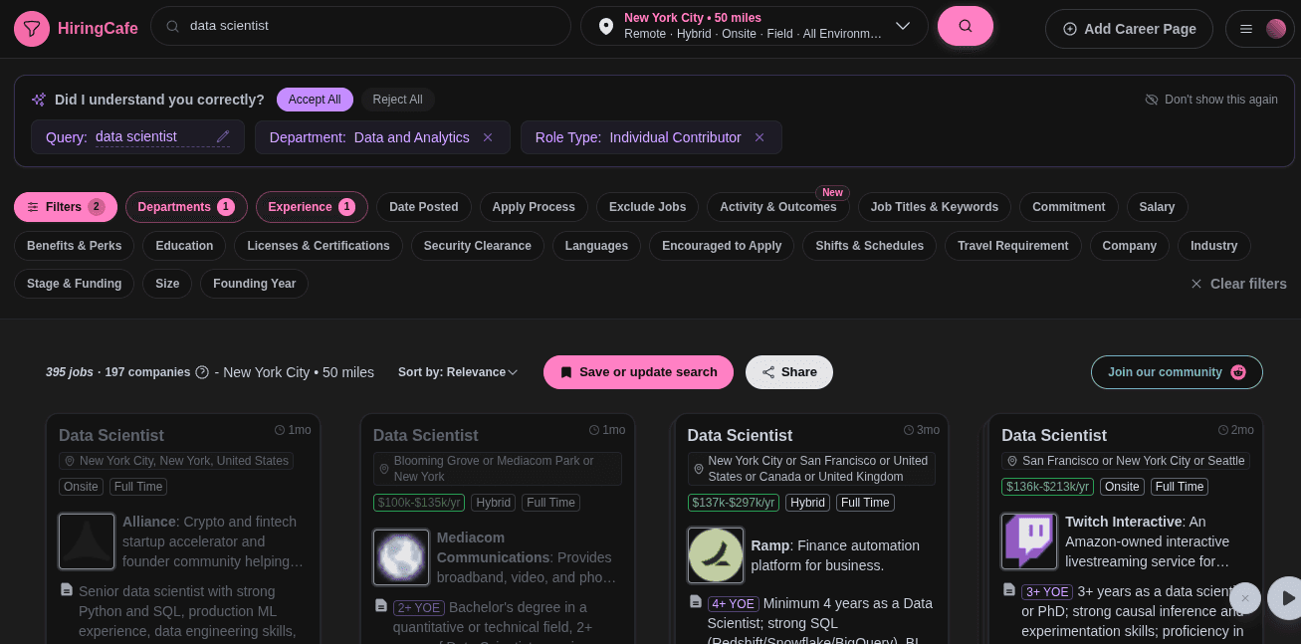Open the Job Titles & Keywords filter
The width and height of the screenshot is (1301, 644).
click(x=935, y=207)
